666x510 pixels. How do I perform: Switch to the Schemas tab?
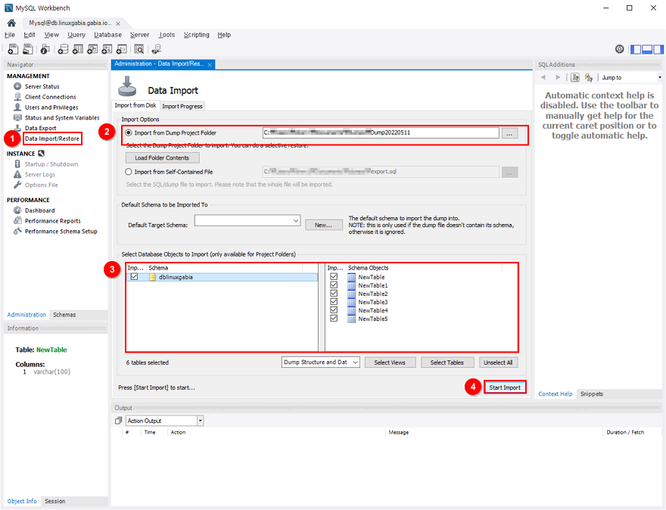click(x=64, y=315)
